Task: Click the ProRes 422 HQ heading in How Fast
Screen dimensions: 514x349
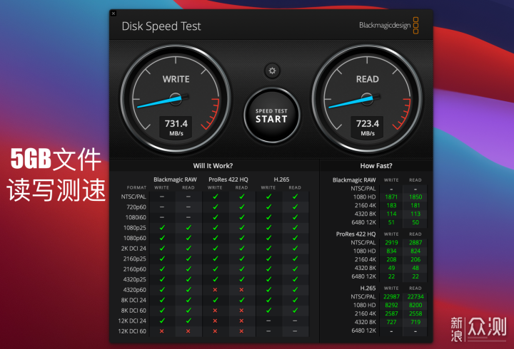Action: click(356, 234)
